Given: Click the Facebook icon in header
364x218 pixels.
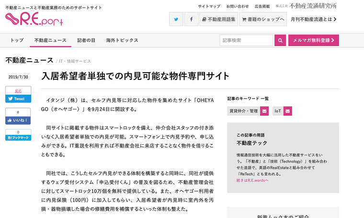Looking at the screenshot, I should pos(192,20).
